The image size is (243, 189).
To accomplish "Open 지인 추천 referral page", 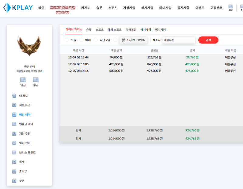I will (25, 134).
